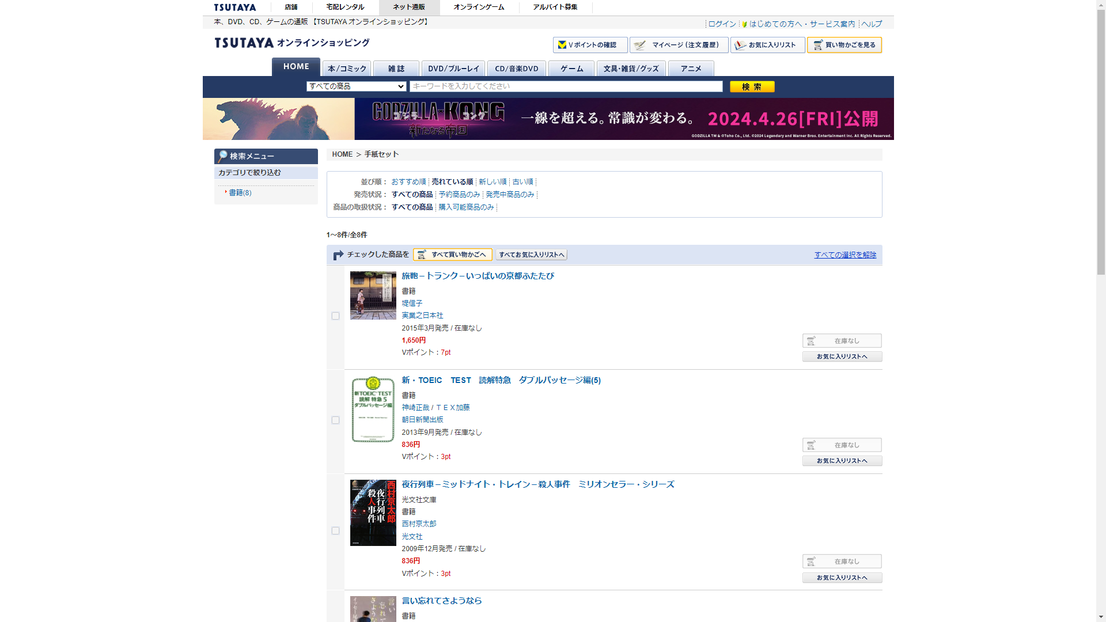Open the すべての商品 category dropdown

(357, 86)
